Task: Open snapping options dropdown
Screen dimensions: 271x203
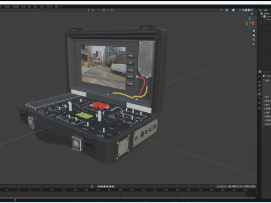Action: [107, 10]
